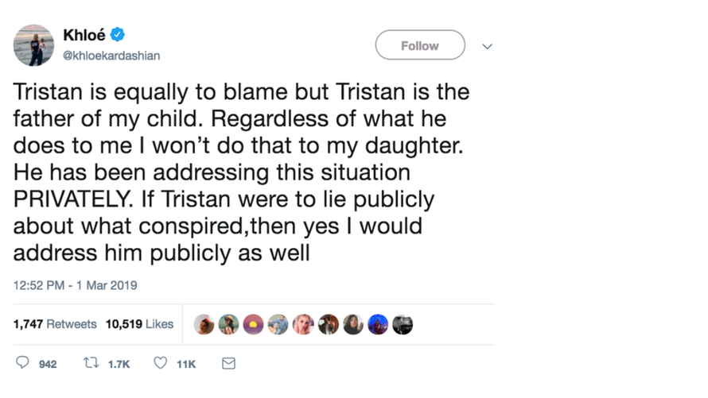View the 10,519 Likes list
The width and height of the screenshot is (708, 398).
[139, 324]
